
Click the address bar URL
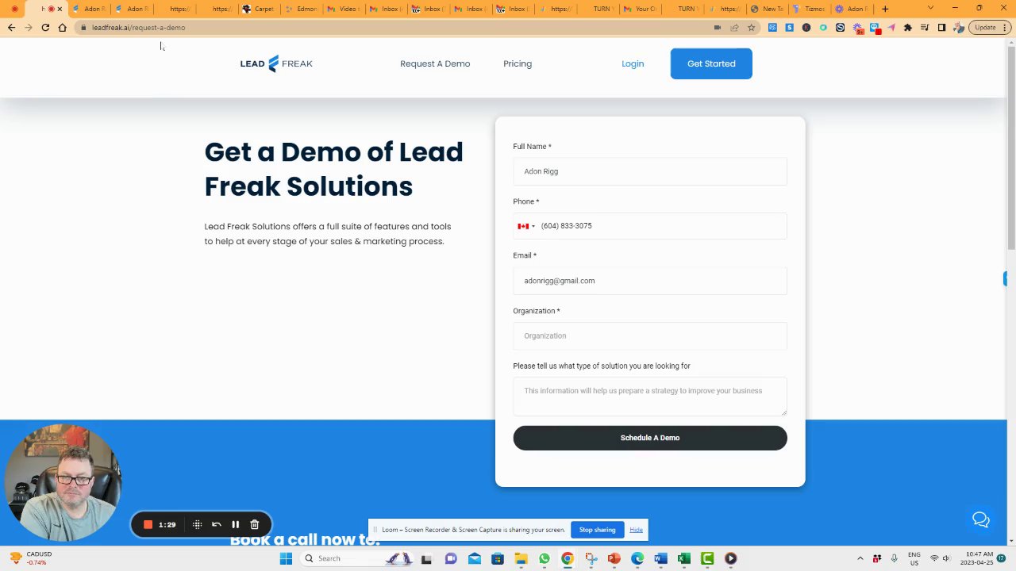coord(138,27)
